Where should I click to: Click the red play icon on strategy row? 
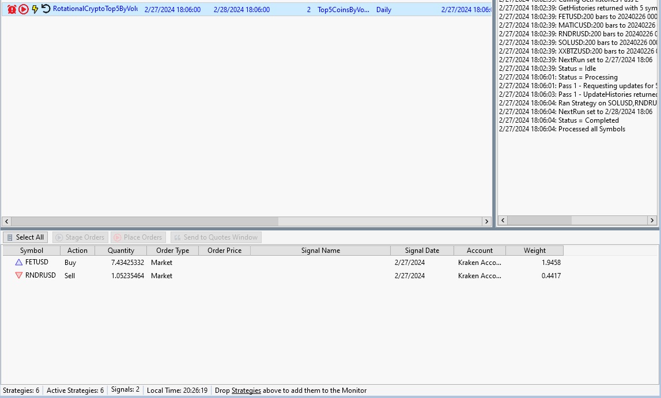click(24, 10)
